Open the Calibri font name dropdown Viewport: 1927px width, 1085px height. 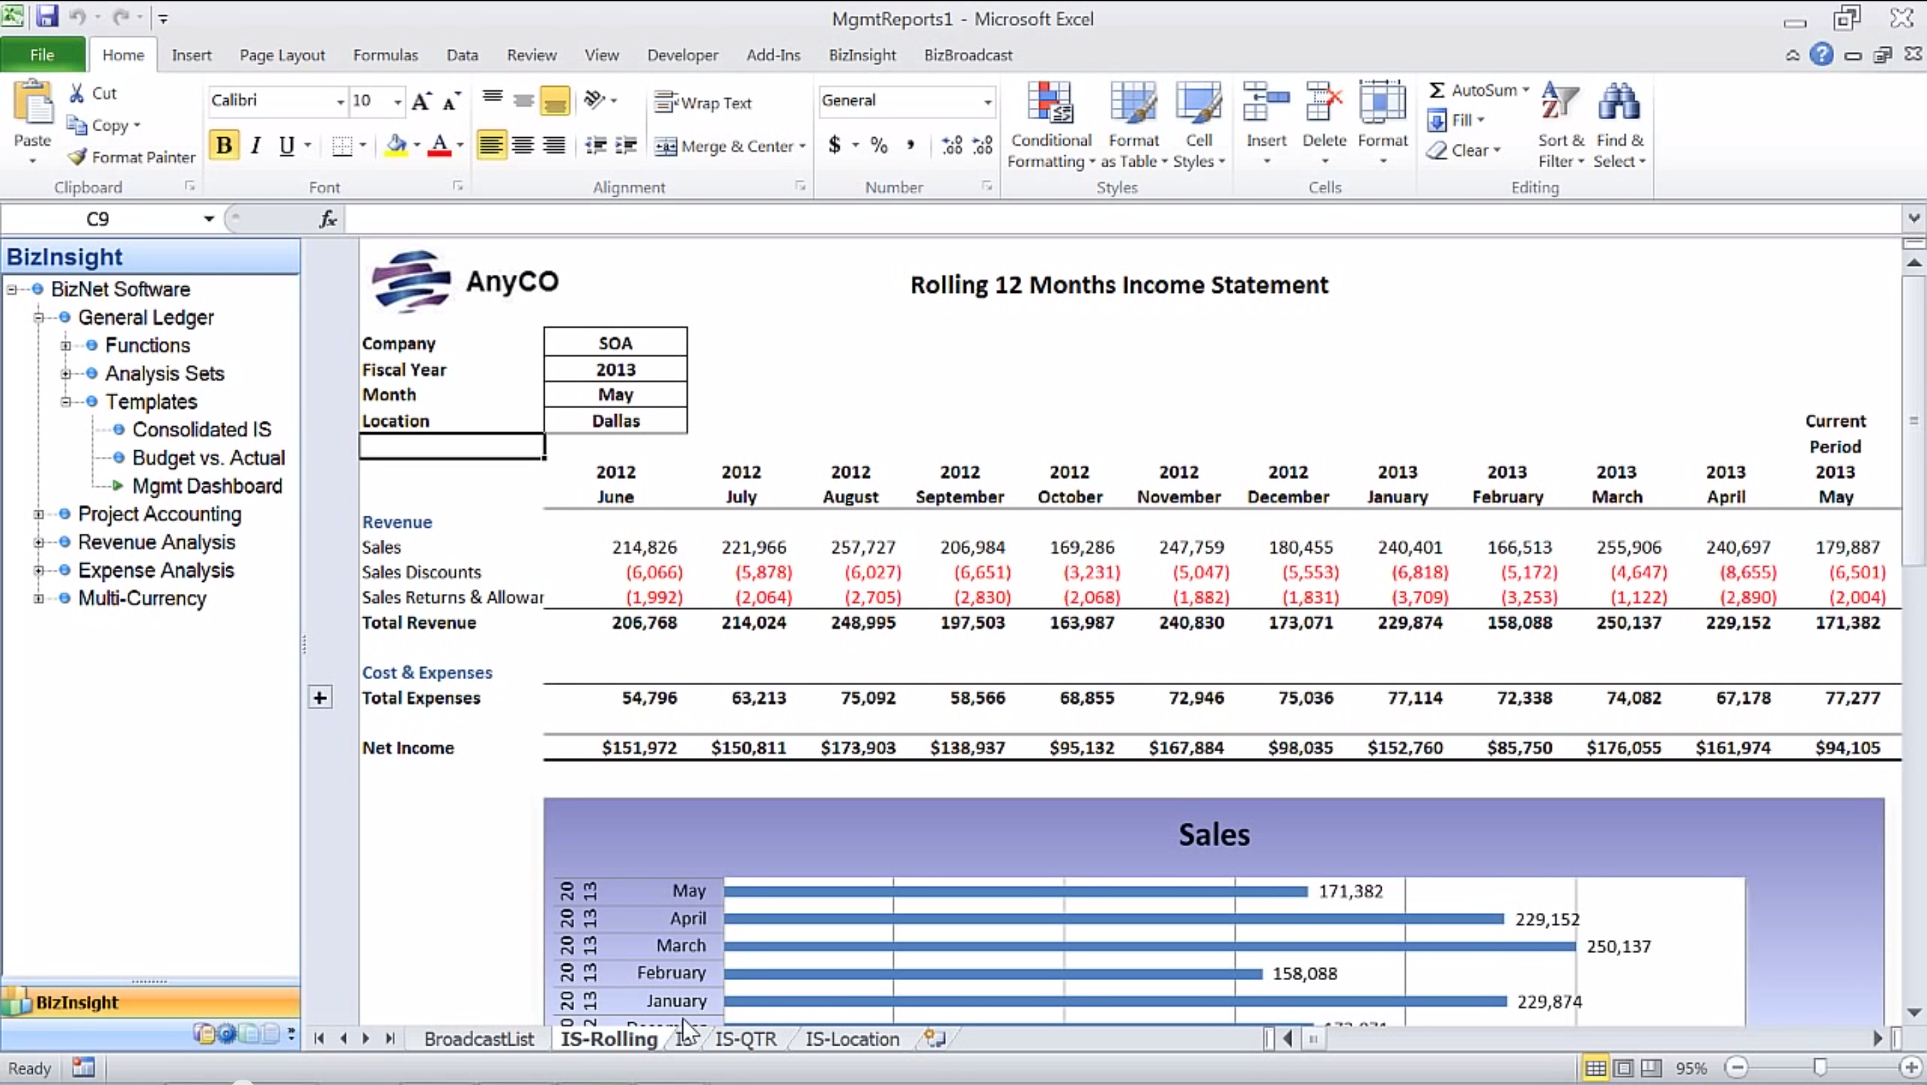pos(340,101)
